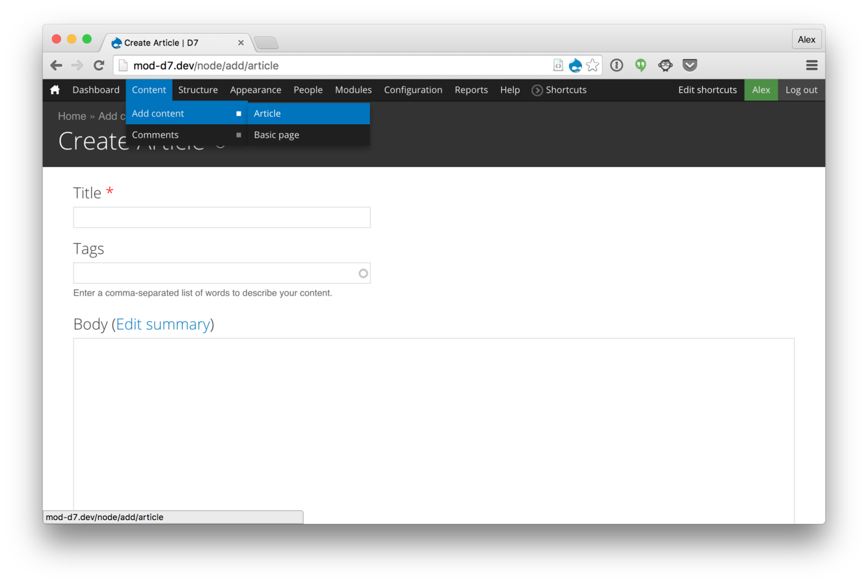Click the Edit summary link
The image size is (868, 585).
(163, 324)
